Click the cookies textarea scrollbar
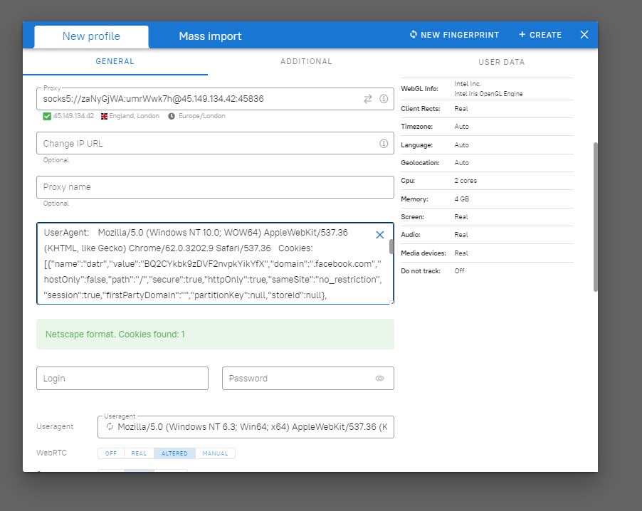This screenshot has height=511, width=642. 391,247
